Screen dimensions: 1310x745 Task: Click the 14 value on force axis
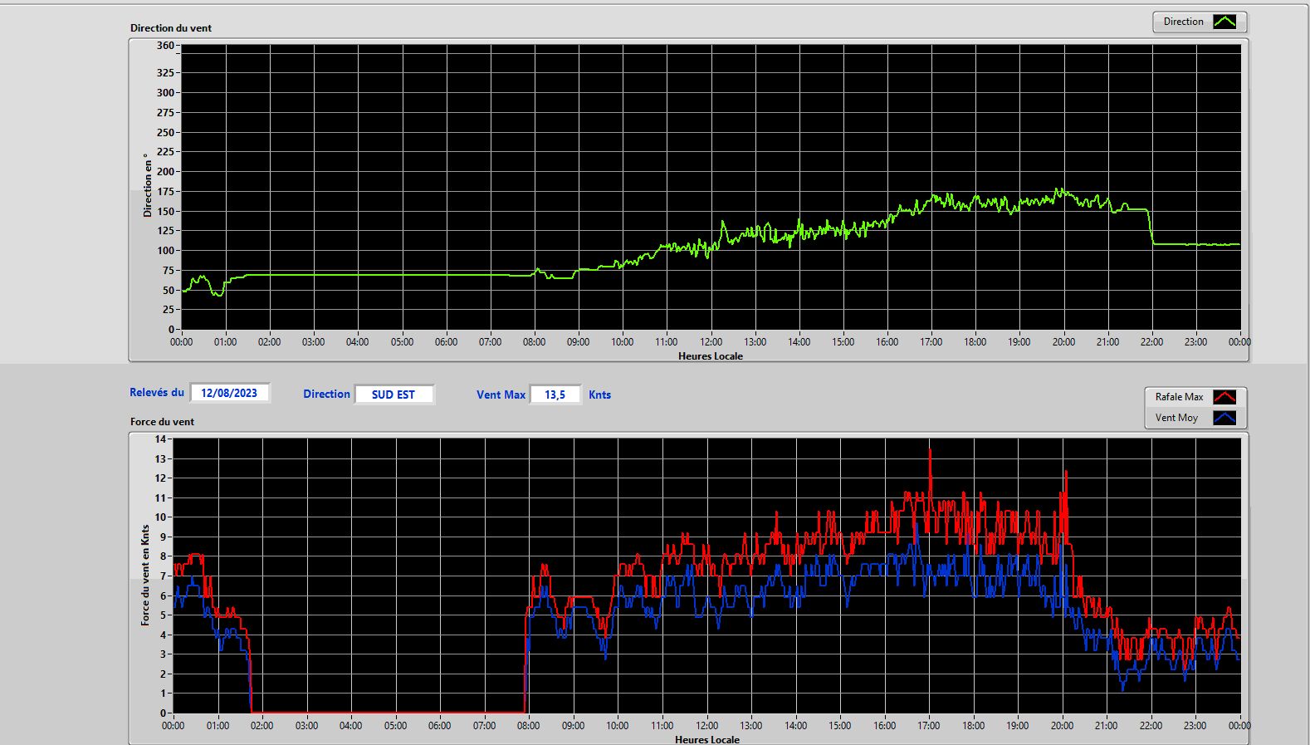click(x=160, y=439)
